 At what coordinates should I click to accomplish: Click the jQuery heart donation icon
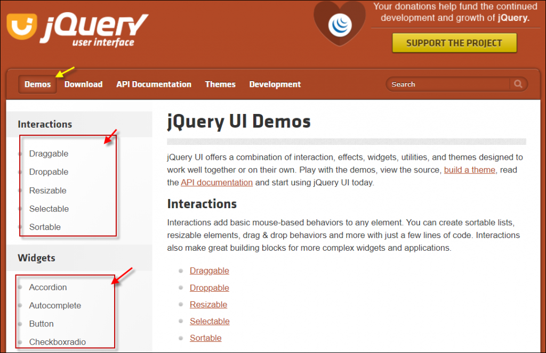[x=340, y=23]
